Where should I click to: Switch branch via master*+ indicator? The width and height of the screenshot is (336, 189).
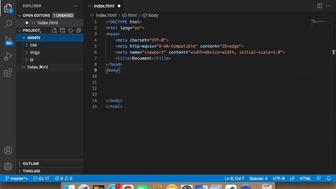(x=16, y=178)
